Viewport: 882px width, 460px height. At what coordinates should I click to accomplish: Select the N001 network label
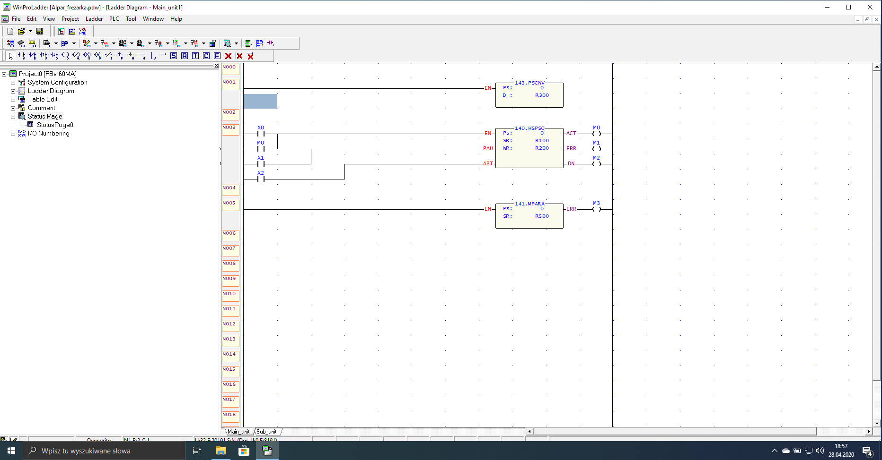click(x=230, y=85)
